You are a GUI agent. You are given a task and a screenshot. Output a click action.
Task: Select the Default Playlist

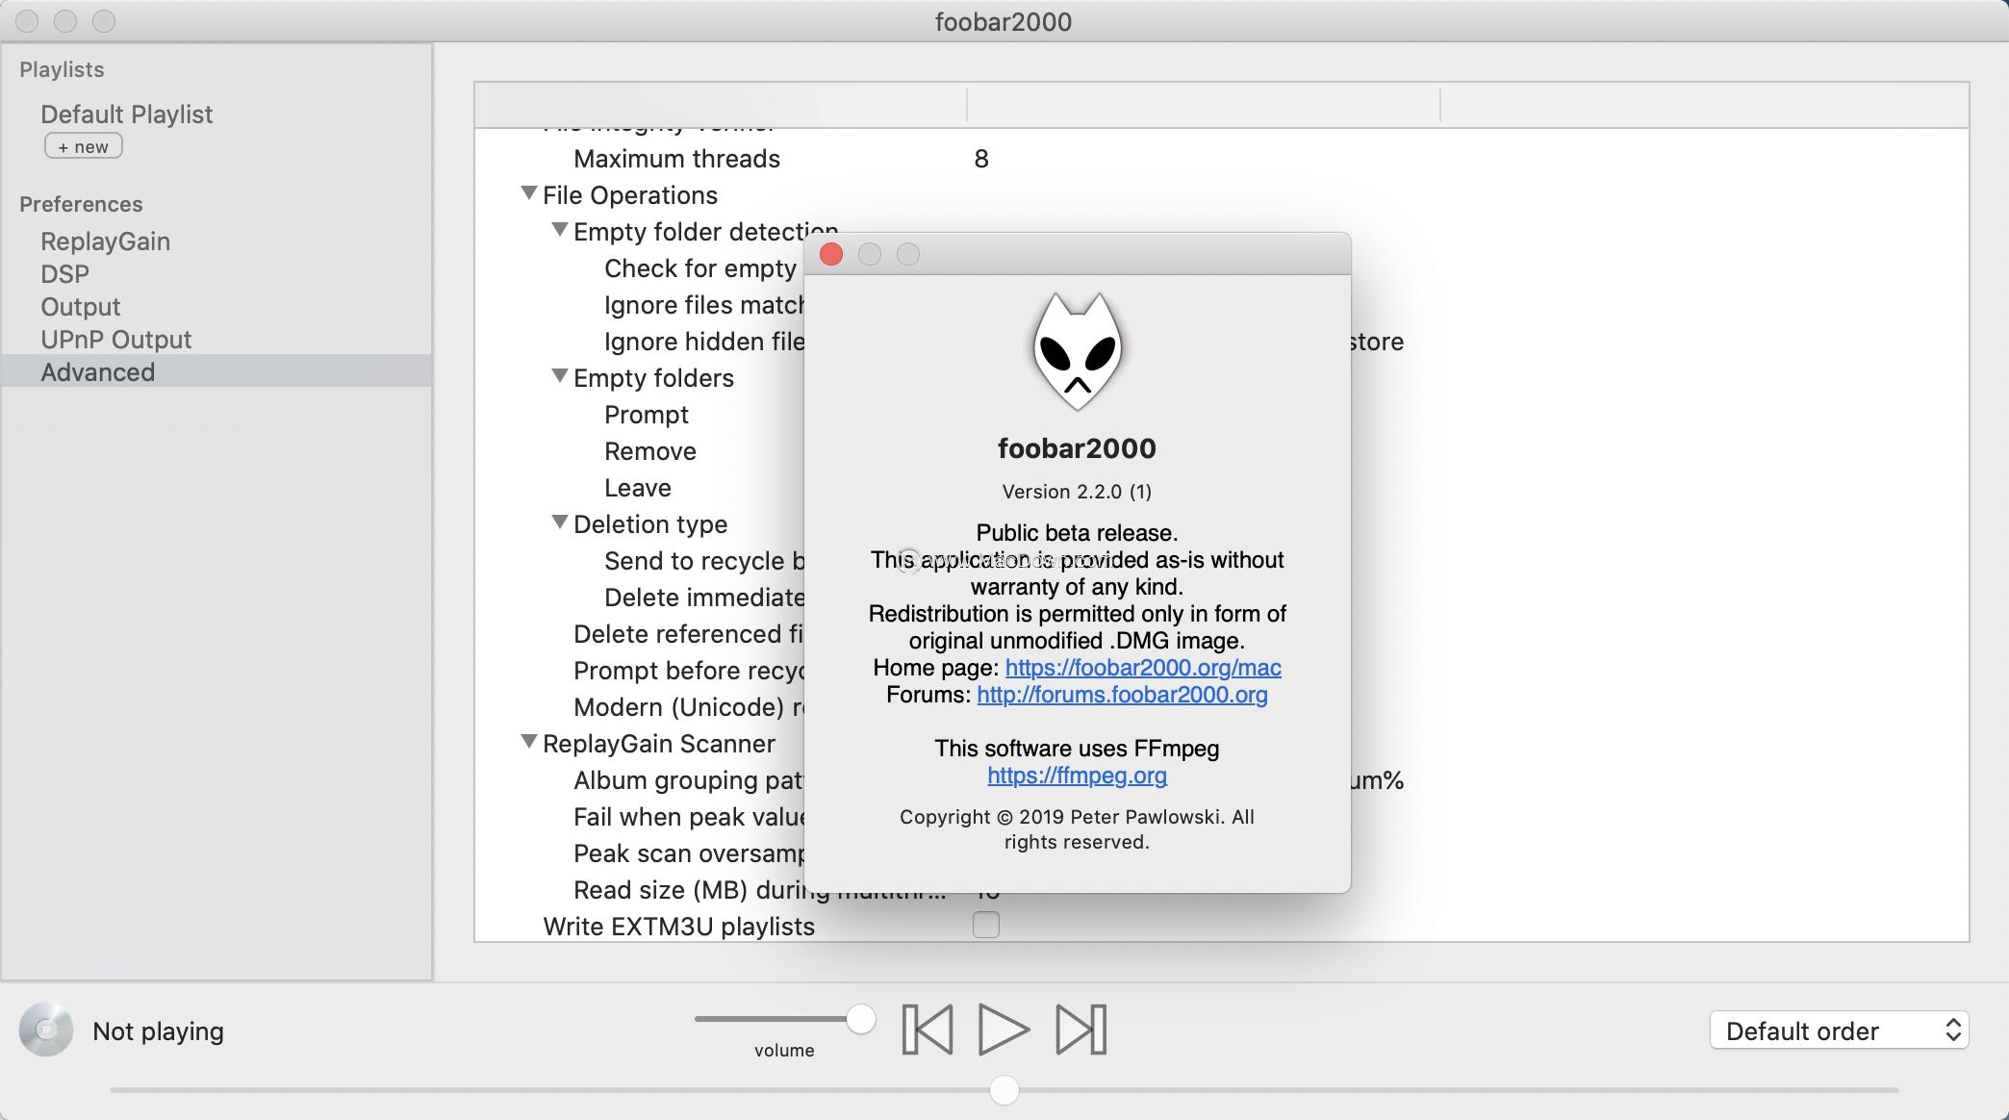click(126, 114)
